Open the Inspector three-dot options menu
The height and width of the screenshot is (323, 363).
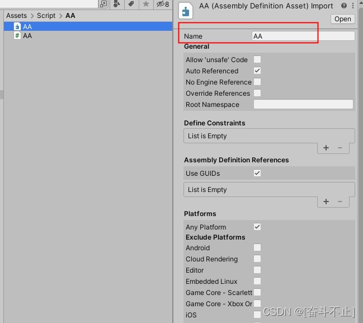pos(353,6)
